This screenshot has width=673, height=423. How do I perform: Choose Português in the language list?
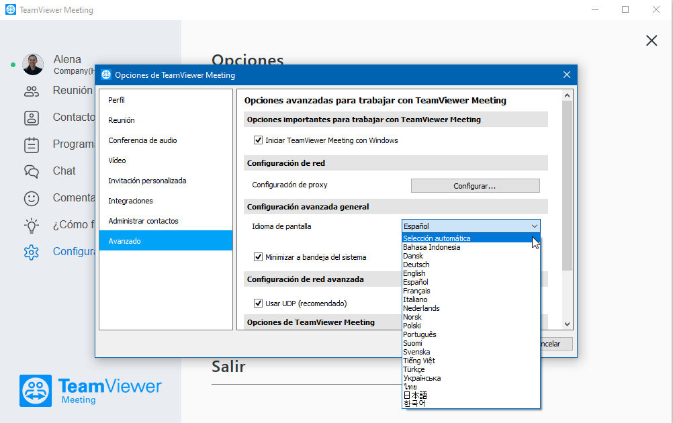pyautogui.click(x=471, y=334)
